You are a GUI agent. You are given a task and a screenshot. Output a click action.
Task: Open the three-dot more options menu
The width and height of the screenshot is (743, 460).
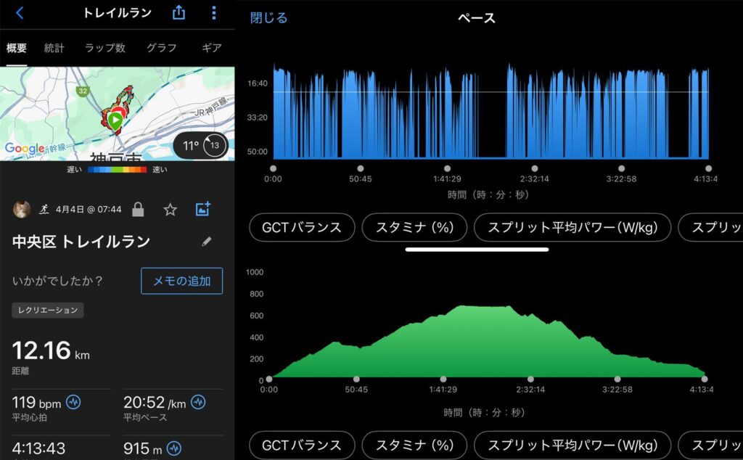pos(213,13)
